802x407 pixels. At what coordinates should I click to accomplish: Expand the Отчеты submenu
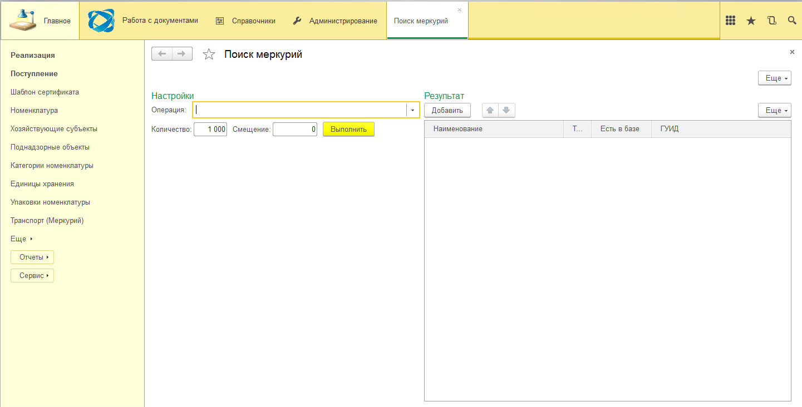pos(32,257)
